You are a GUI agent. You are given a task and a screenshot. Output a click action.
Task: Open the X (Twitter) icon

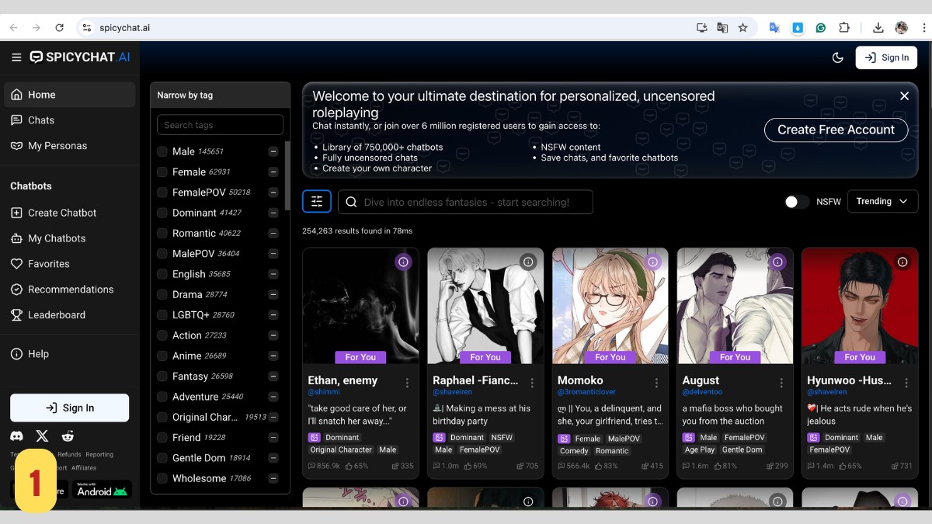(42, 436)
